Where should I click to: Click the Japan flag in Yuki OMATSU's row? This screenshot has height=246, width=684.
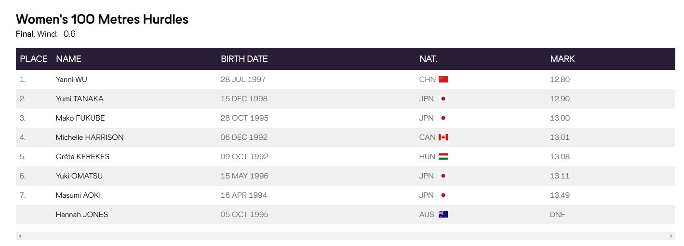(x=443, y=176)
